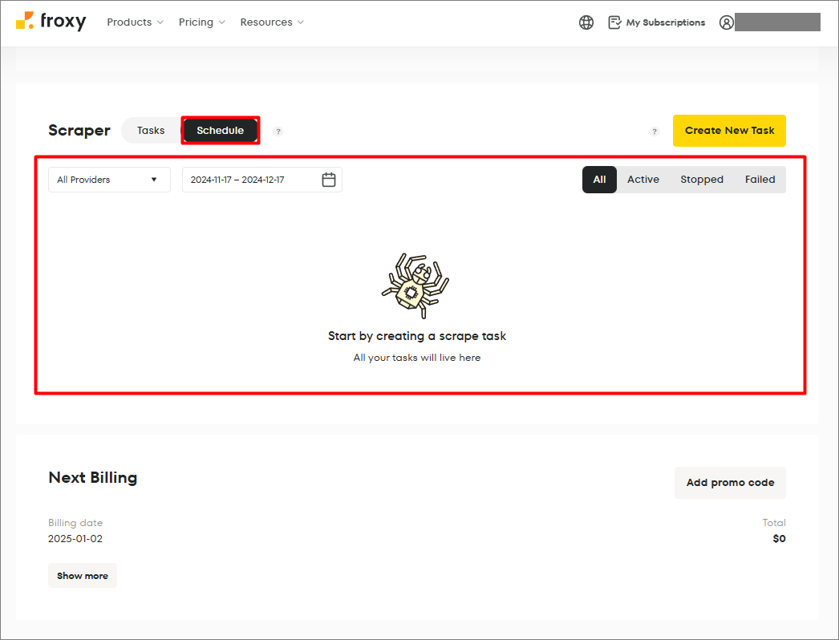Open the All Providers dropdown
839x640 pixels.
pos(109,180)
